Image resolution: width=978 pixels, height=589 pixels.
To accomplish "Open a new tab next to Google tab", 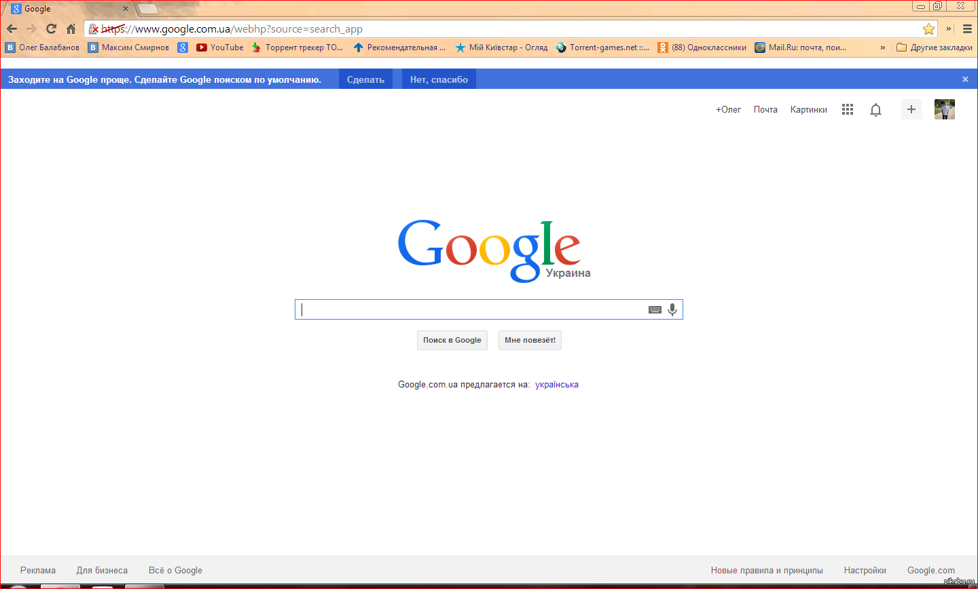I will [147, 9].
